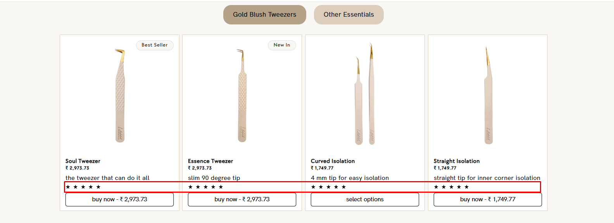Viewport: 614px width, 223px height.
Task: Buy the Soul Tweezer now
Action: click(x=119, y=199)
